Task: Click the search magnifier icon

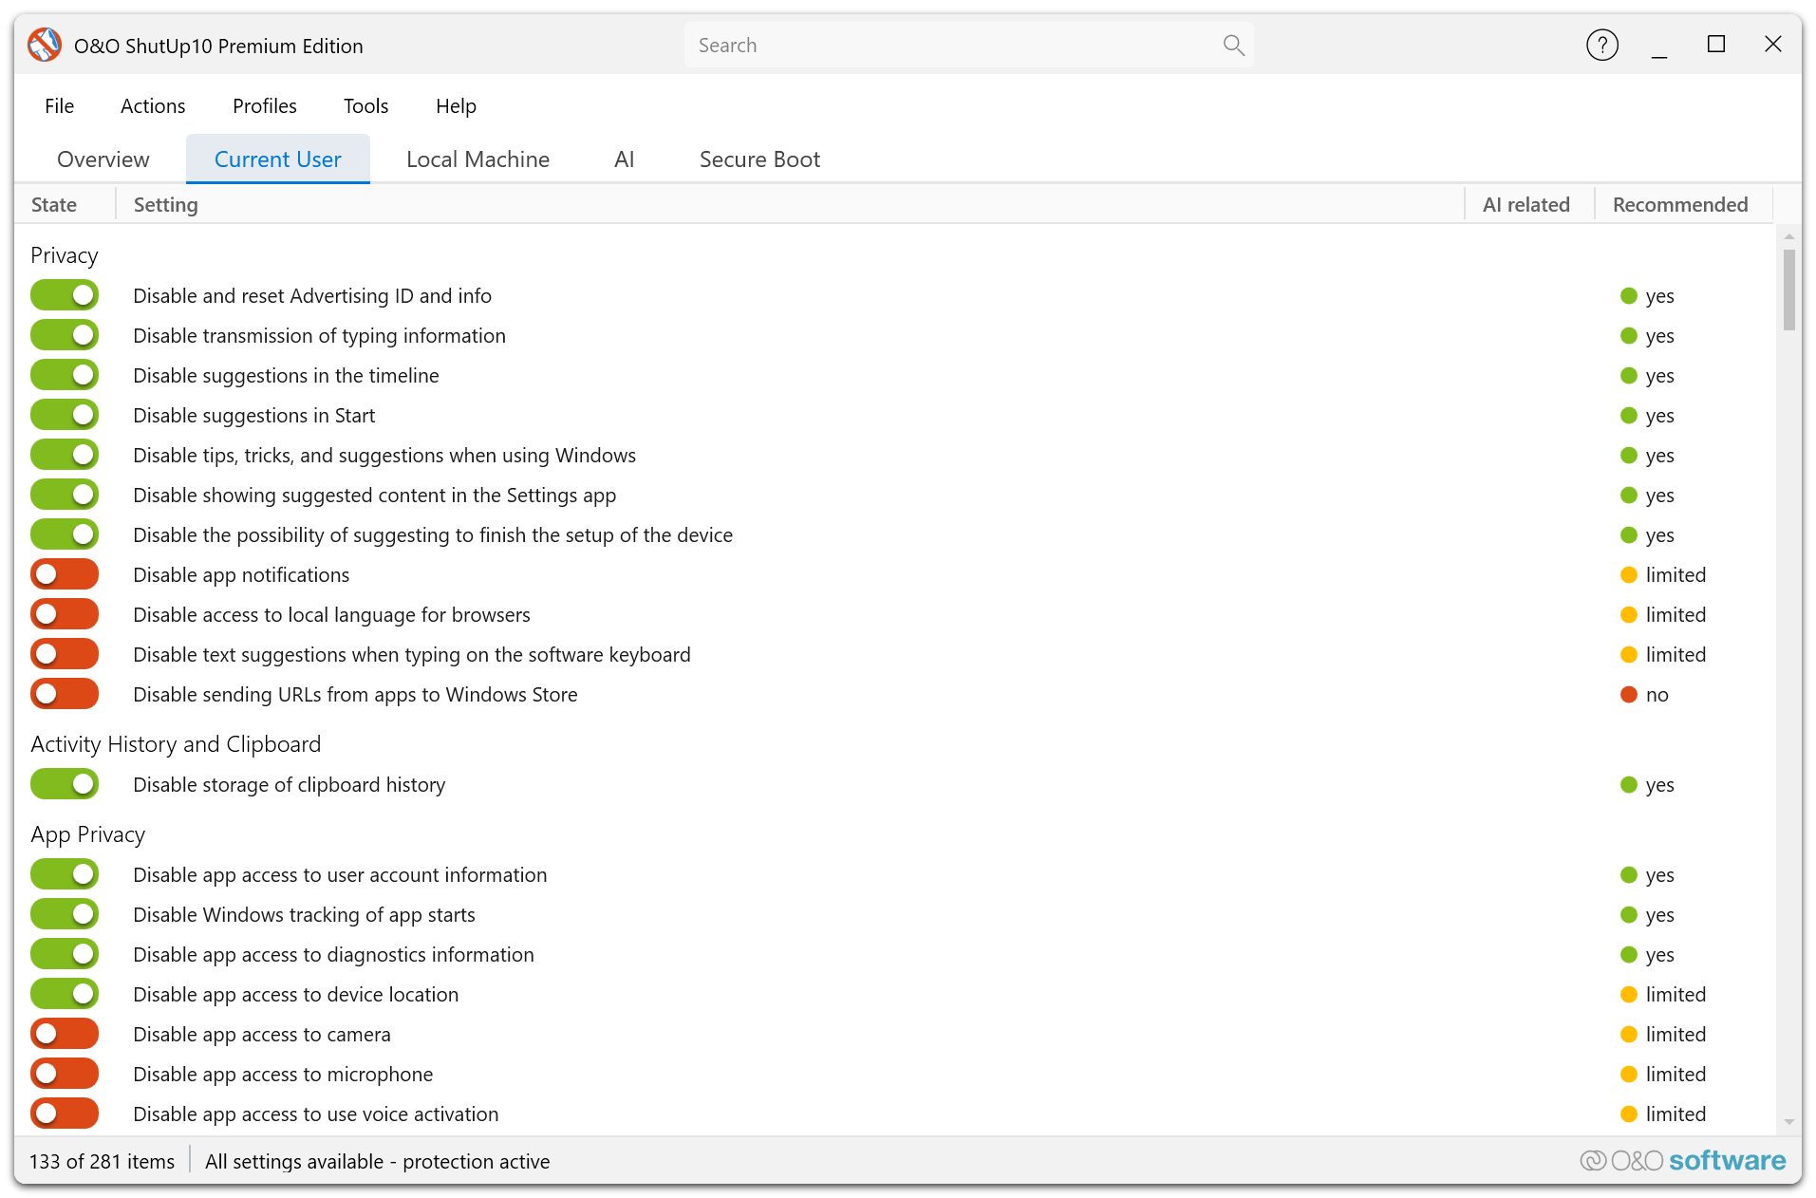Action: click(x=1233, y=45)
